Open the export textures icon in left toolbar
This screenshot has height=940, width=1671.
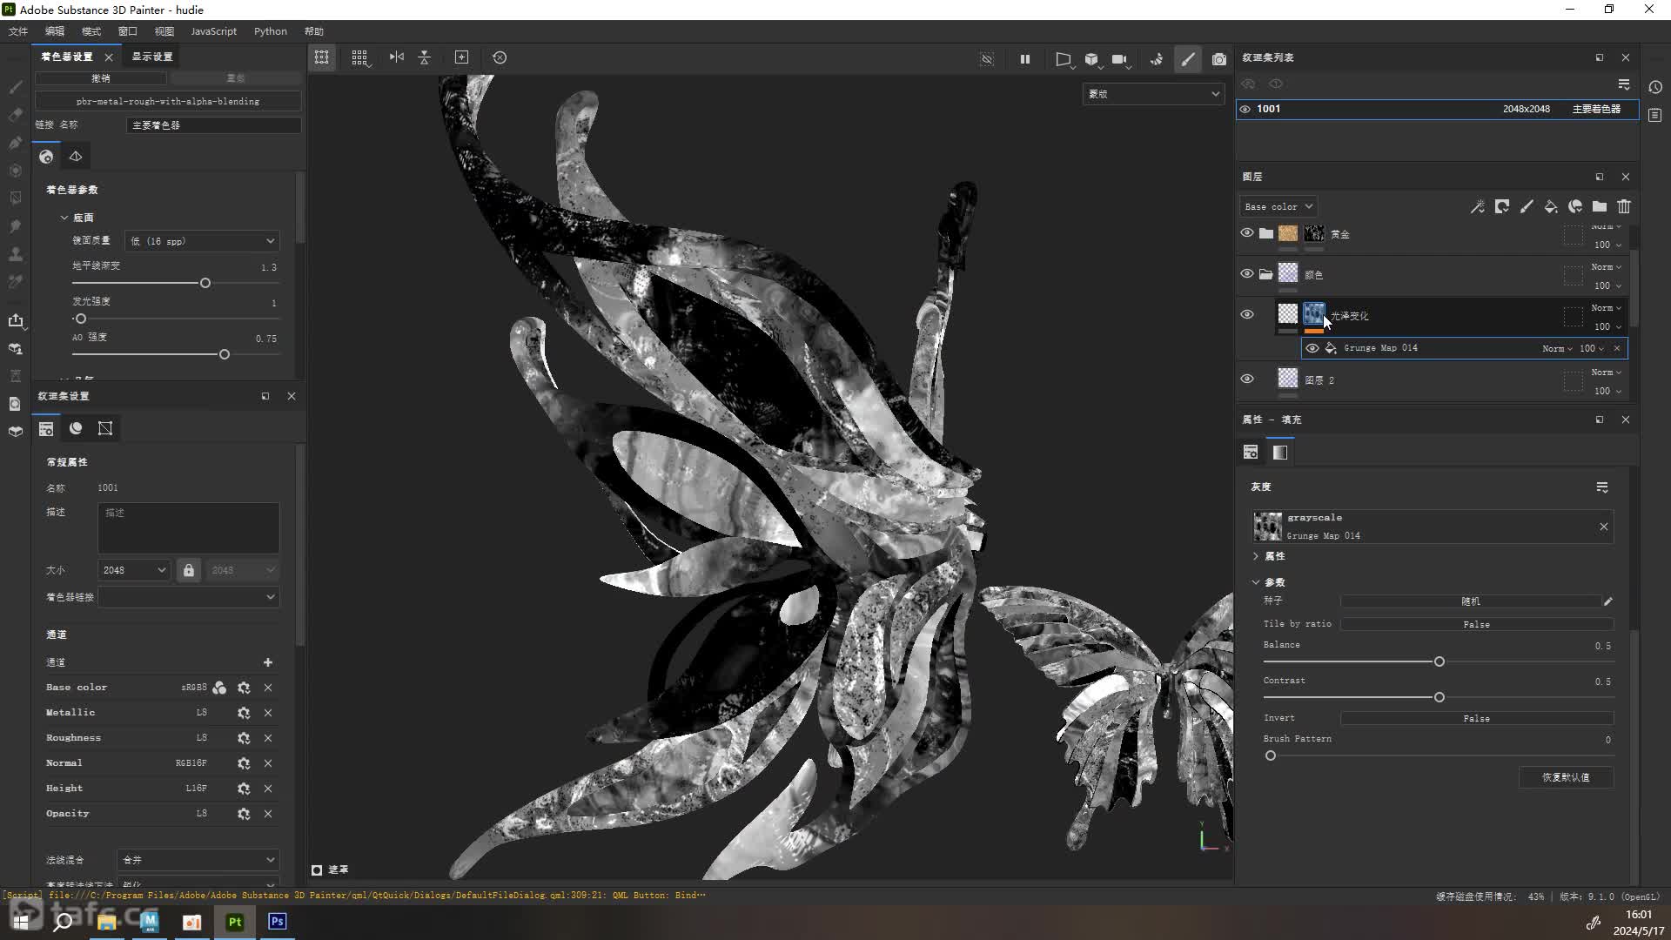[15, 320]
